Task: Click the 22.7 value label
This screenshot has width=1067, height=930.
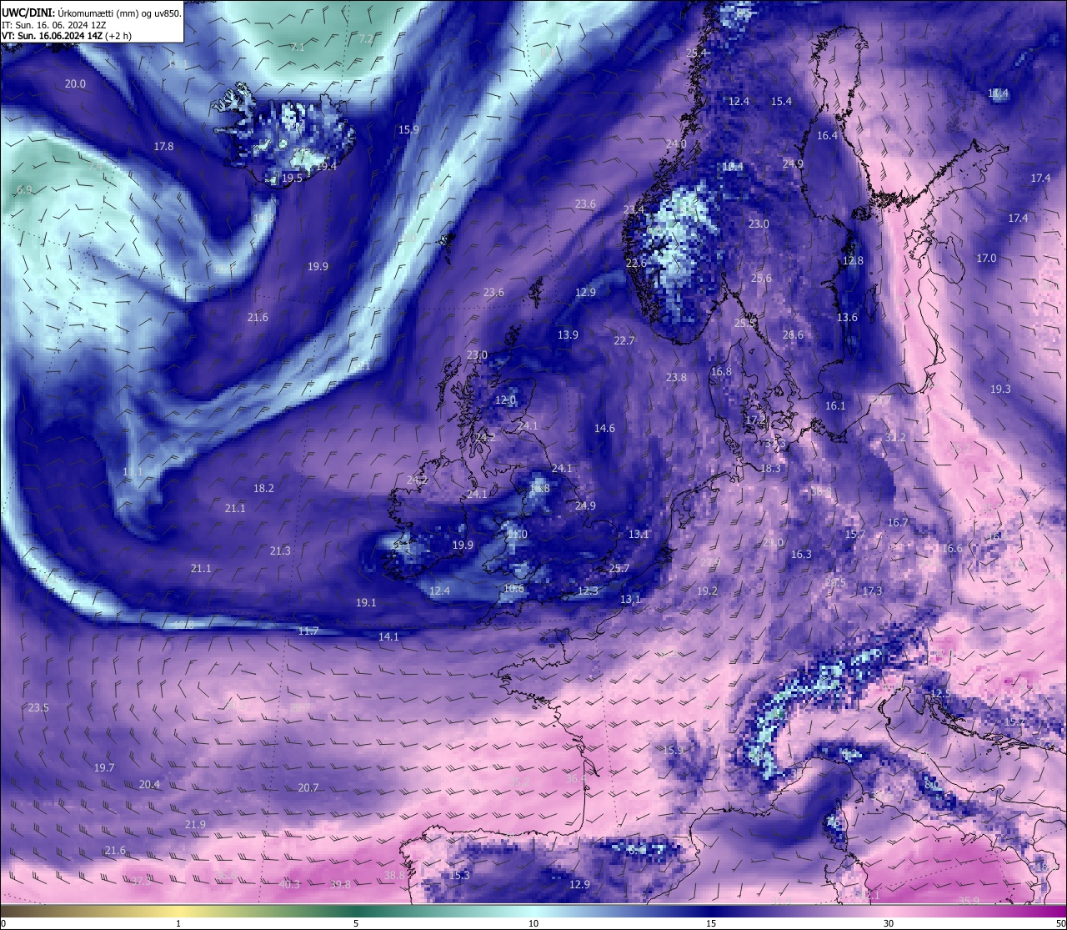Action: coord(624,341)
